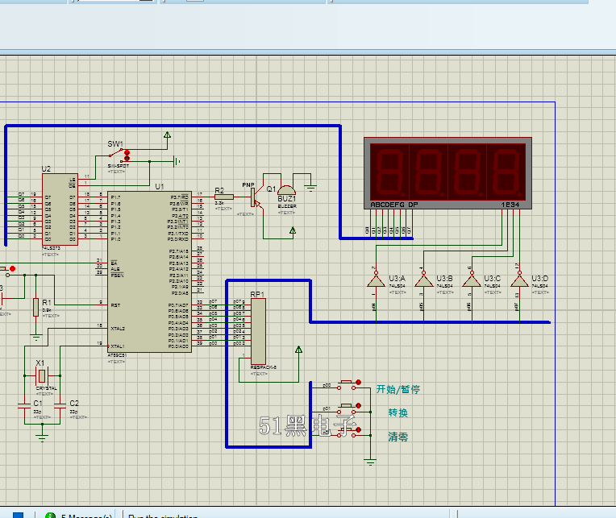Select the R2 resistor symbol
The height and width of the screenshot is (518, 616).
click(224, 197)
